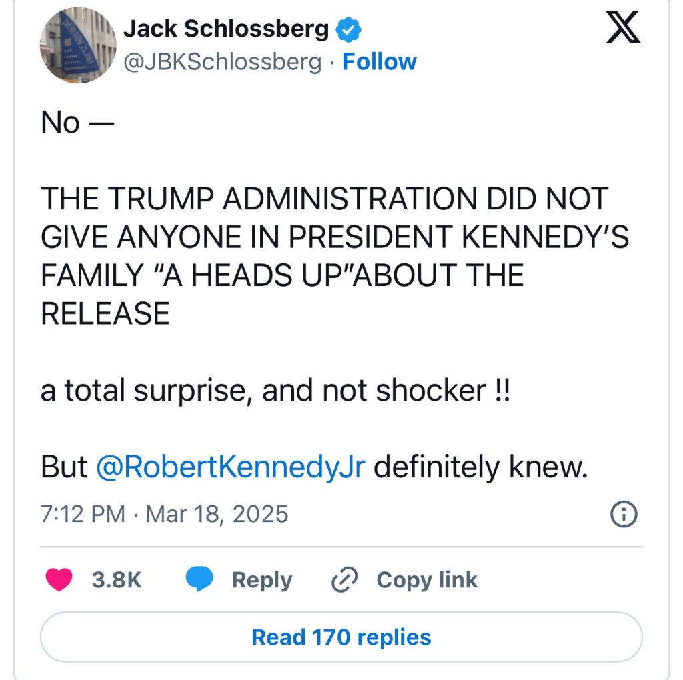Viewport: 683px width, 680px height.
Task: Click the Copy link text
Action: (x=427, y=579)
